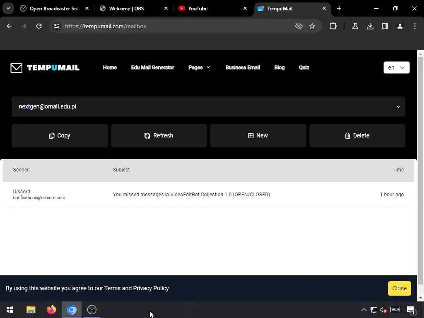
Task: Open Firefox from the taskbar
Action: point(51,310)
